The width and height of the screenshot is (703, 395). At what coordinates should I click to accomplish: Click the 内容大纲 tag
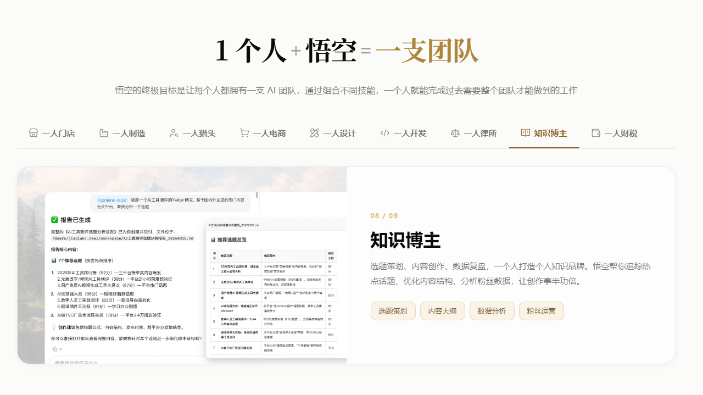click(442, 311)
